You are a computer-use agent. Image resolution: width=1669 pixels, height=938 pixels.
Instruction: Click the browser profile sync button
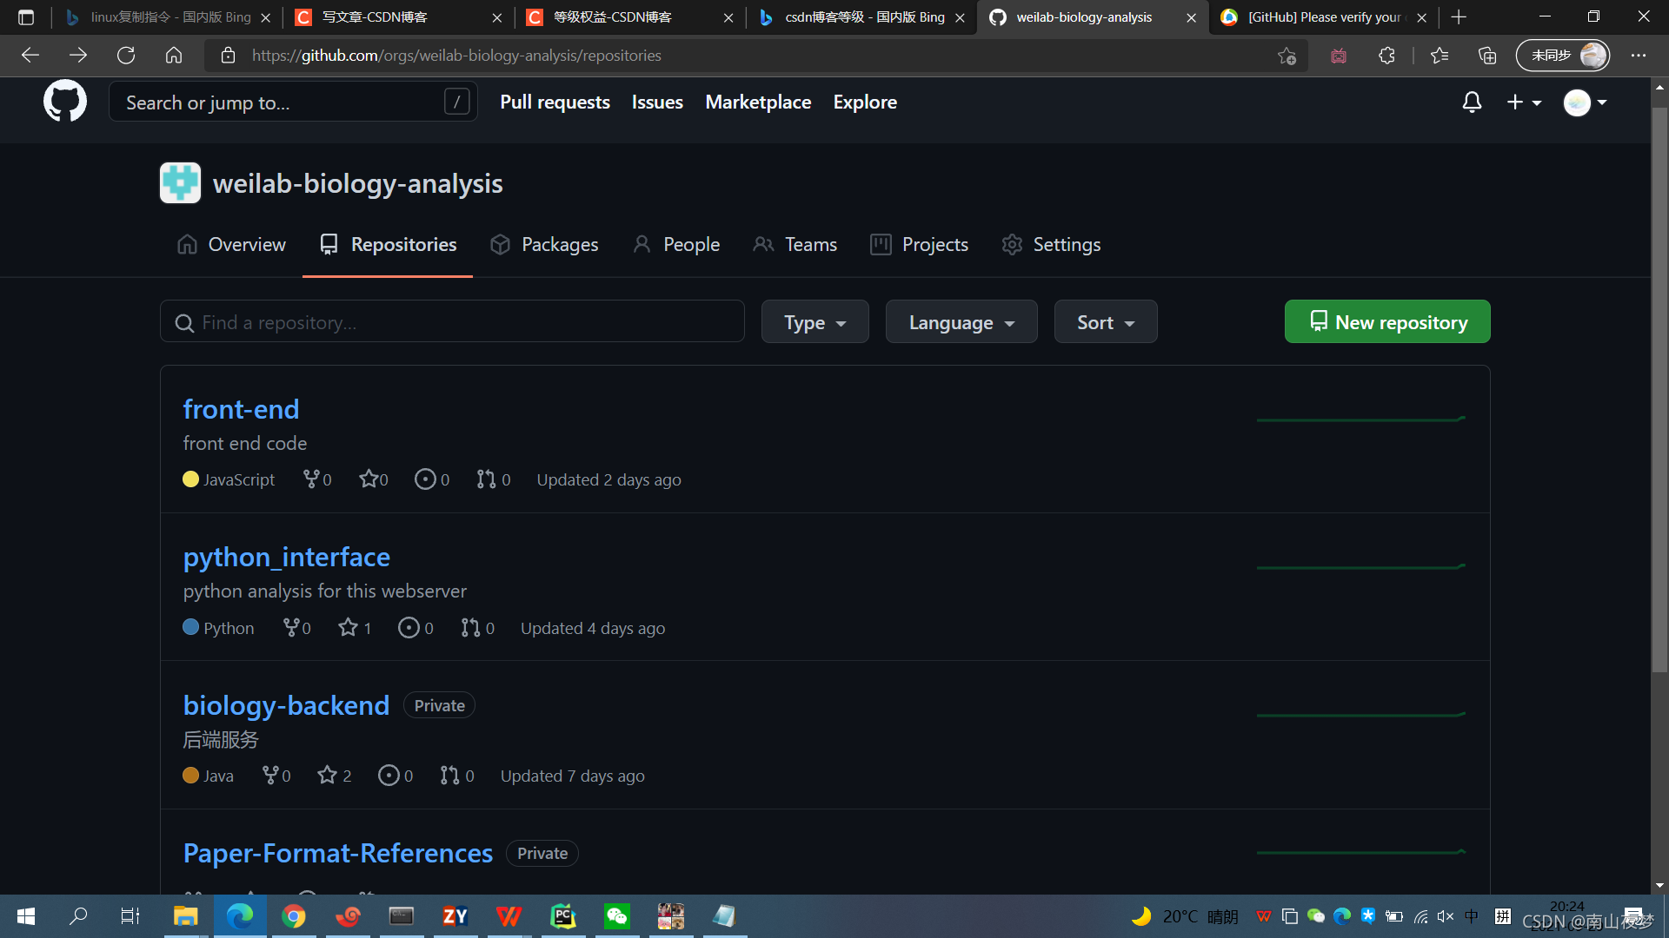pos(1563,56)
